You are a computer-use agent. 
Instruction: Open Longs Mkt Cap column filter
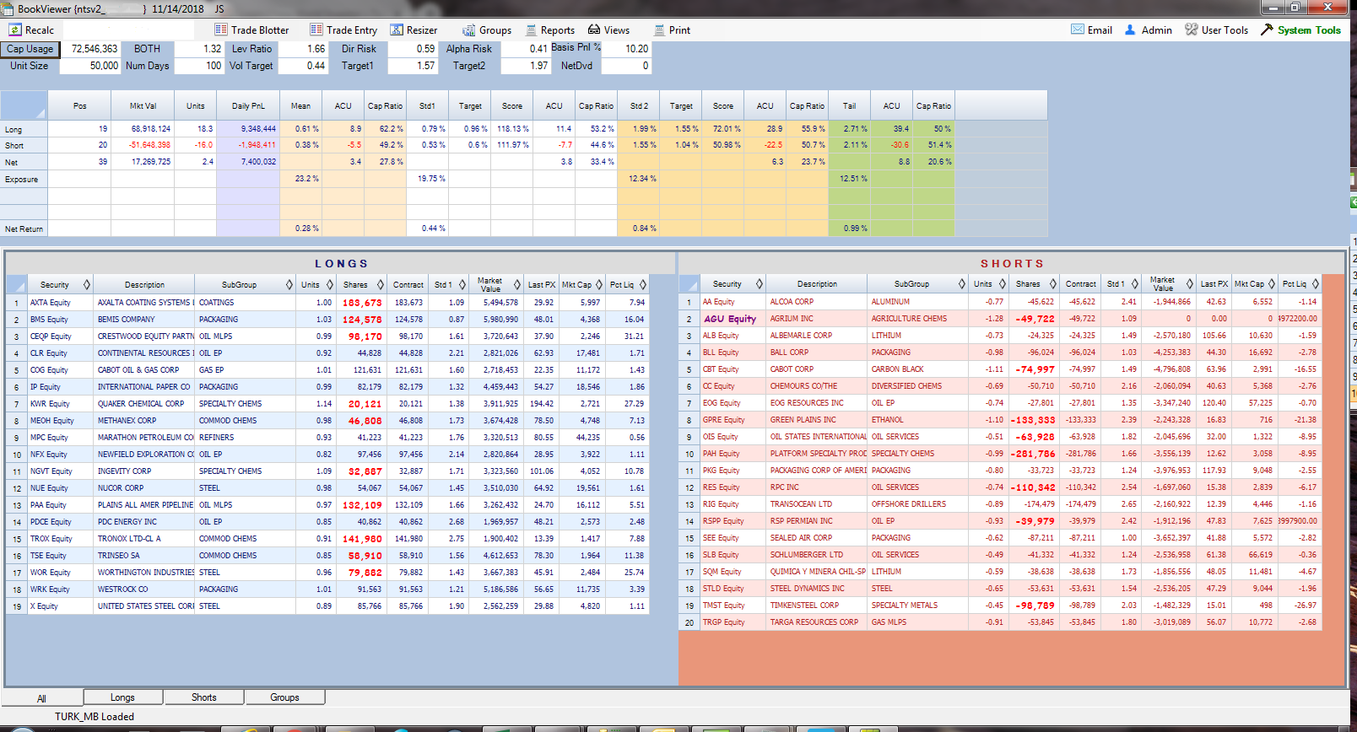pyautogui.click(x=599, y=285)
